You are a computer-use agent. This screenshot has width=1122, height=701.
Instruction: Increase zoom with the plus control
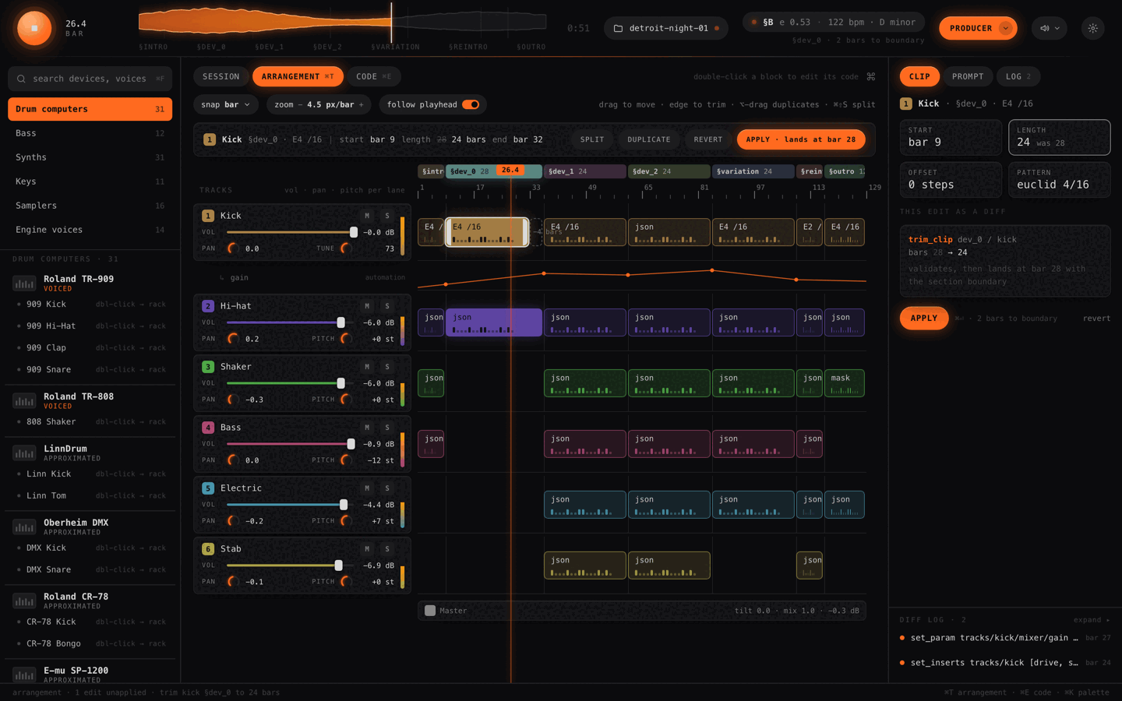(x=361, y=104)
